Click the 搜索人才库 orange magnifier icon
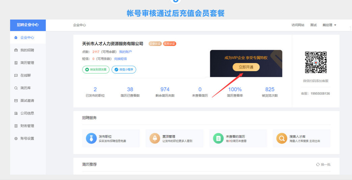Image resolution: width=352 pixels, height=180 pixels. coord(282,138)
